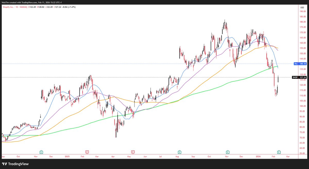Click the 160.00 price axis label
The image size is (309, 169).
[302, 43]
